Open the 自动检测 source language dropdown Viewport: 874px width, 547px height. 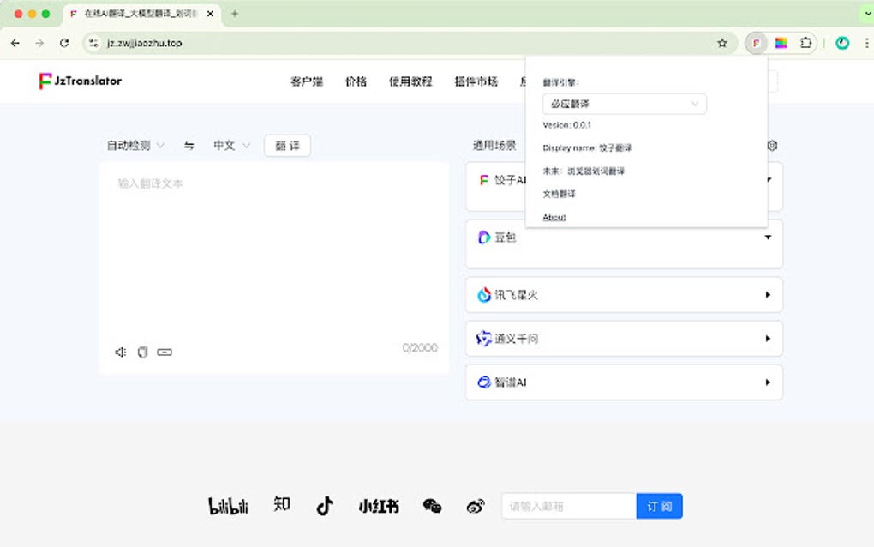click(135, 146)
